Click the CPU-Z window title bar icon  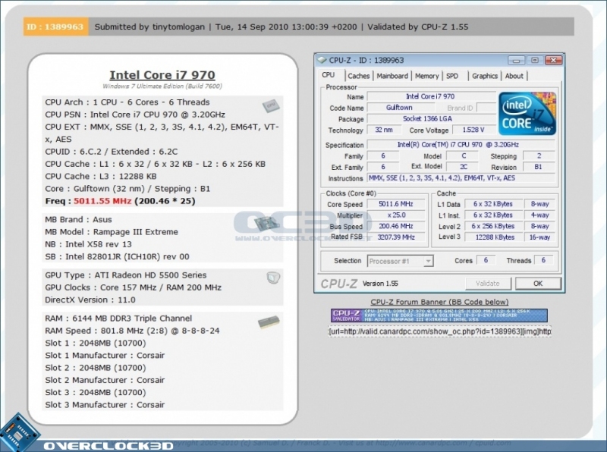coord(322,60)
